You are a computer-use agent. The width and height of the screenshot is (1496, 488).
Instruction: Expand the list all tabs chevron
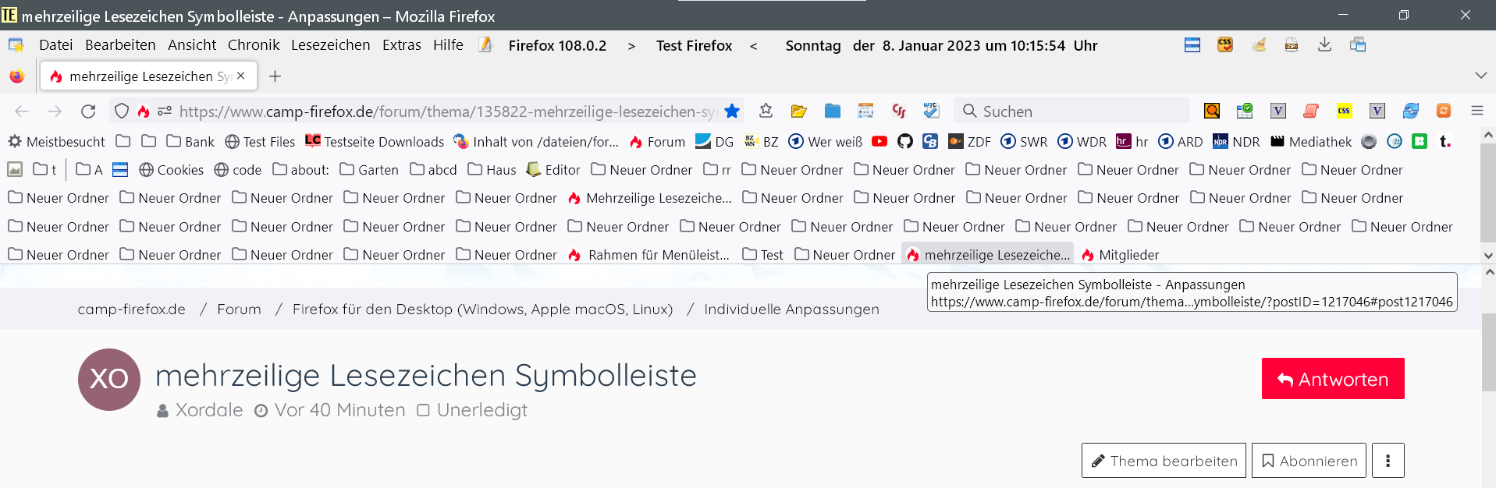[1480, 76]
